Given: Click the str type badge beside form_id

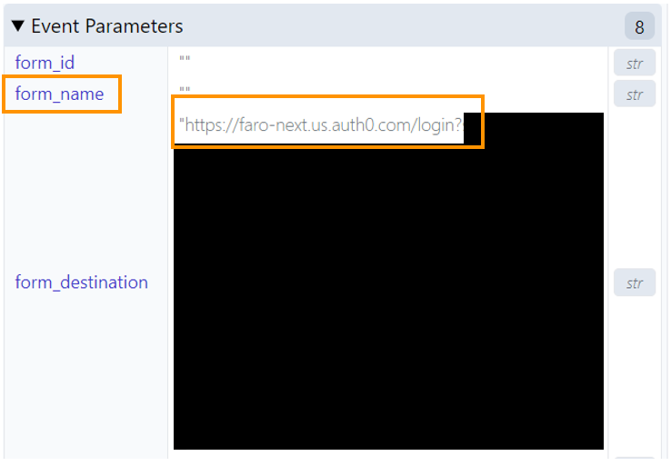Looking at the screenshot, I should [x=635, y=64].
